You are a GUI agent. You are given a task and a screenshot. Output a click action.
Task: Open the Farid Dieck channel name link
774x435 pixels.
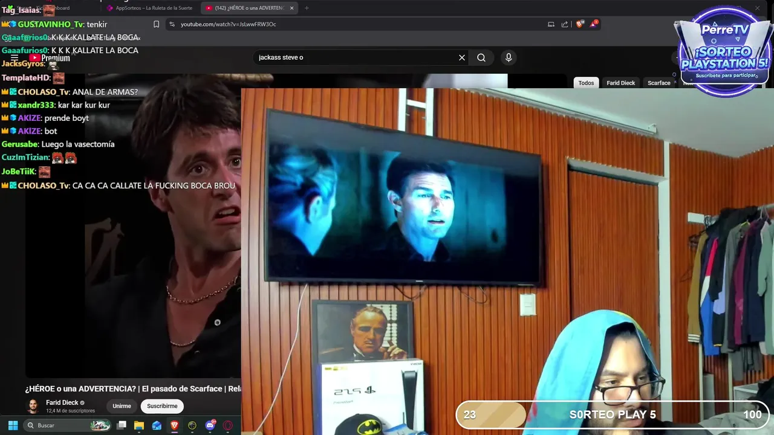(x=62, y=402)
